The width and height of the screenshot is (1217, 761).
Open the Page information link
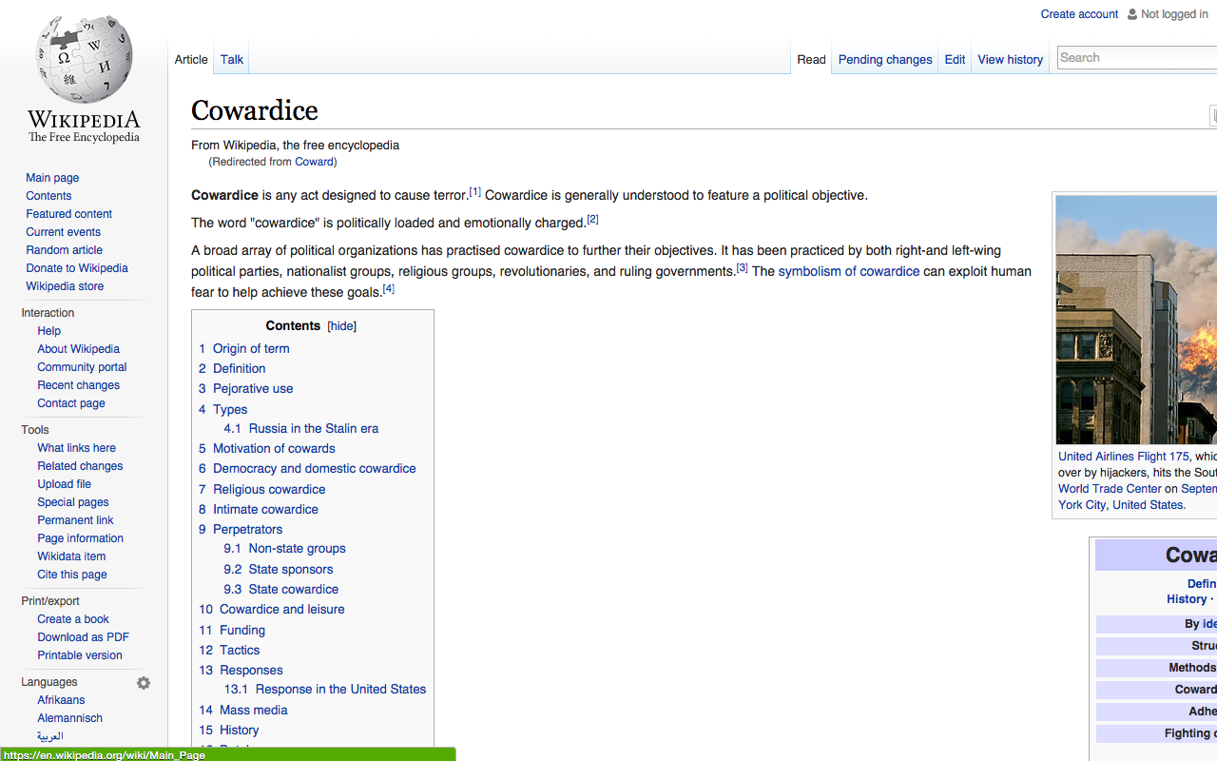pyautogui.click(x=81, y=538)
